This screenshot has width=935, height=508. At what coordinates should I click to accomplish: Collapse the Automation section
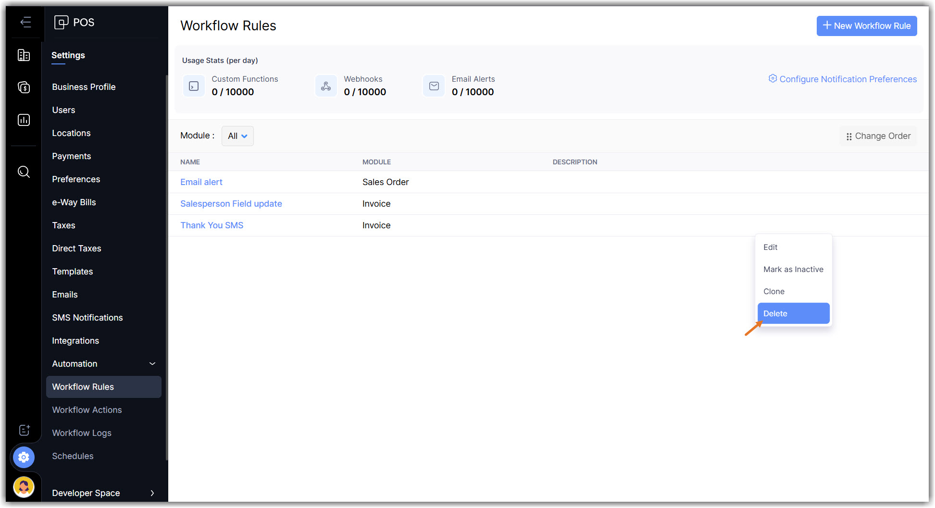[152, 364]
